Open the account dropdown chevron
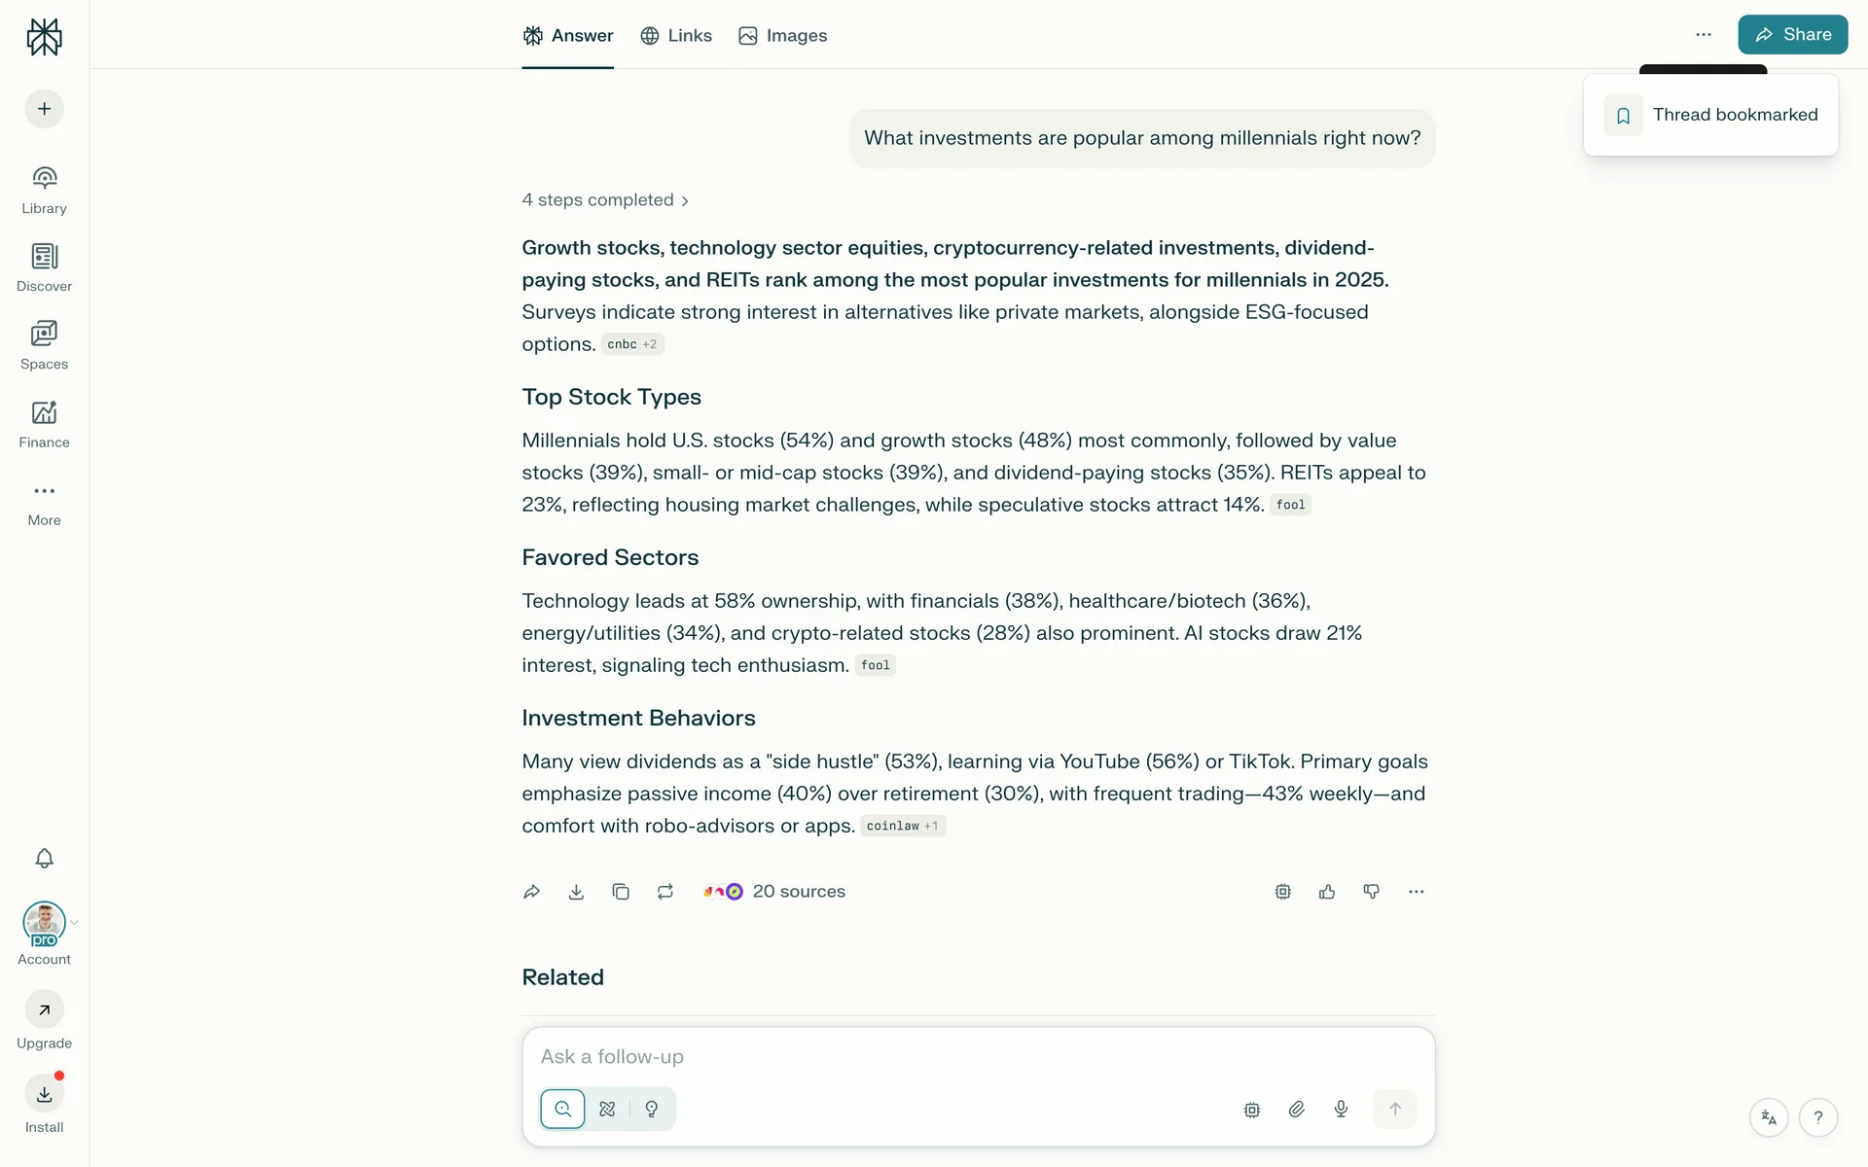 tap(75, 923)
